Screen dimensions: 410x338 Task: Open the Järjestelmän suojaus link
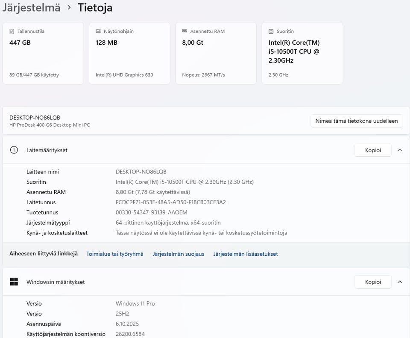[179, 254]
